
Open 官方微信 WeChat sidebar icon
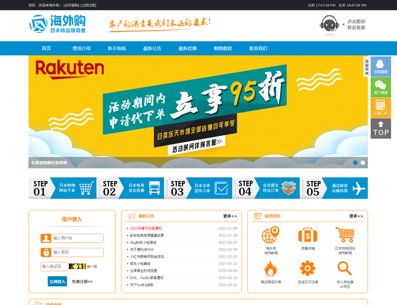pos(381,87)
